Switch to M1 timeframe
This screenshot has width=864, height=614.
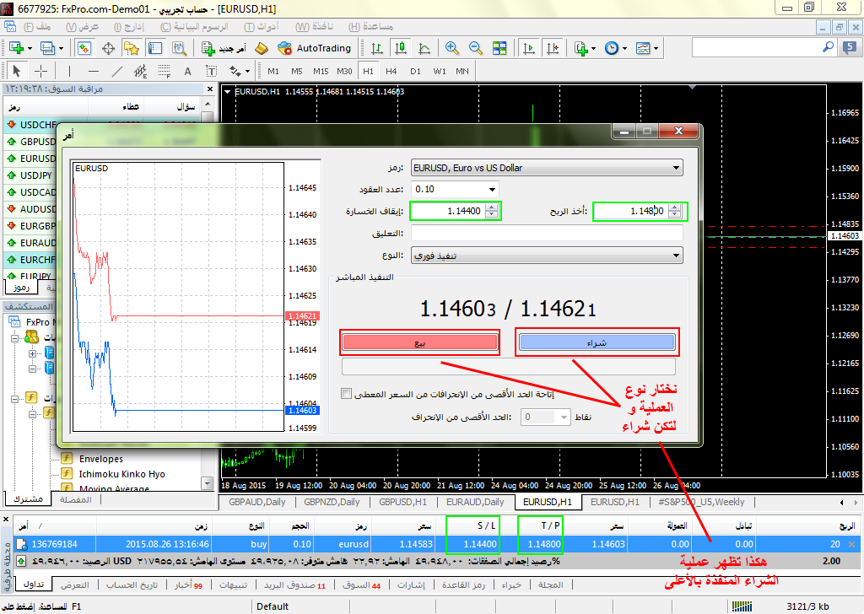click(273, 71)
